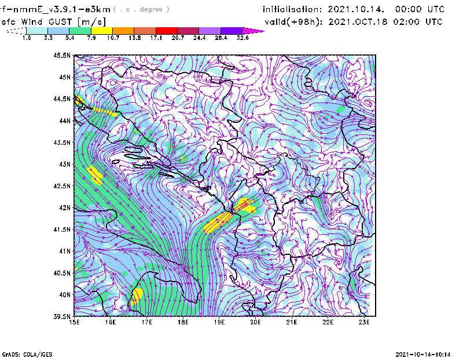Click the 19E longitude label
Image resolution: width=463 pixels, height=358 pixels.
pos(219,322)
